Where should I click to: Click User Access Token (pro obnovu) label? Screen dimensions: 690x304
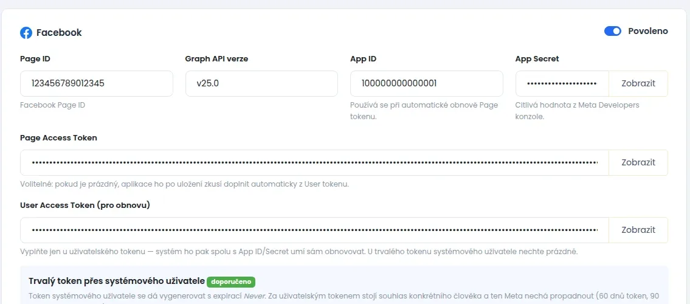(85, 205)
